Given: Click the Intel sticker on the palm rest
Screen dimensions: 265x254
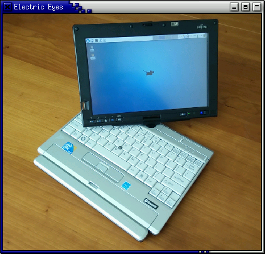Looking at the screenshot, I should coord(69,147).
